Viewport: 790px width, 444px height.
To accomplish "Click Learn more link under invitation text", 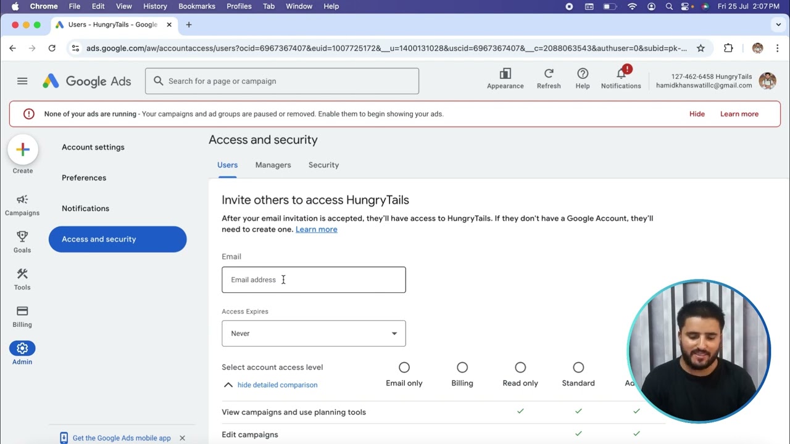I will coord(316,229).
